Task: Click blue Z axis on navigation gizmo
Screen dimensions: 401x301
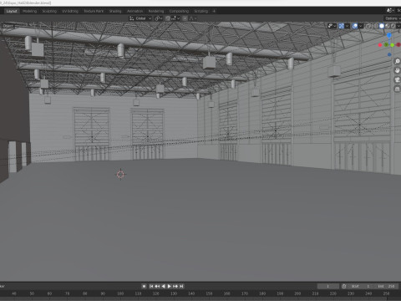Action: [x=389, y=35]
